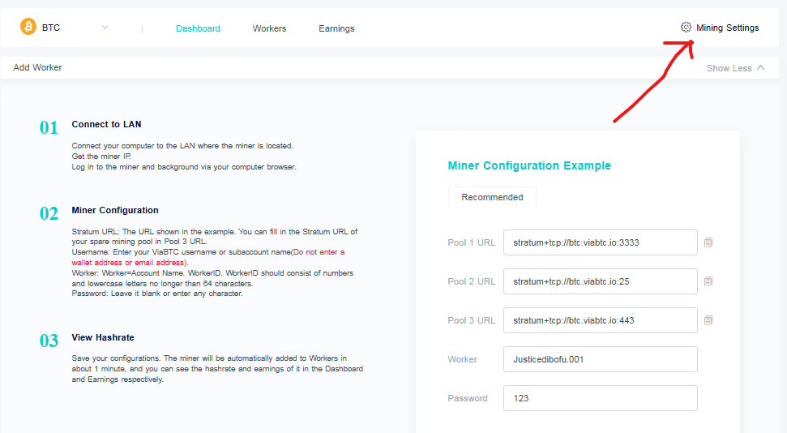787x433 pixels.
Task: Collapse the Add Worker section using the up chevron
Action: [x=760, y=68]
